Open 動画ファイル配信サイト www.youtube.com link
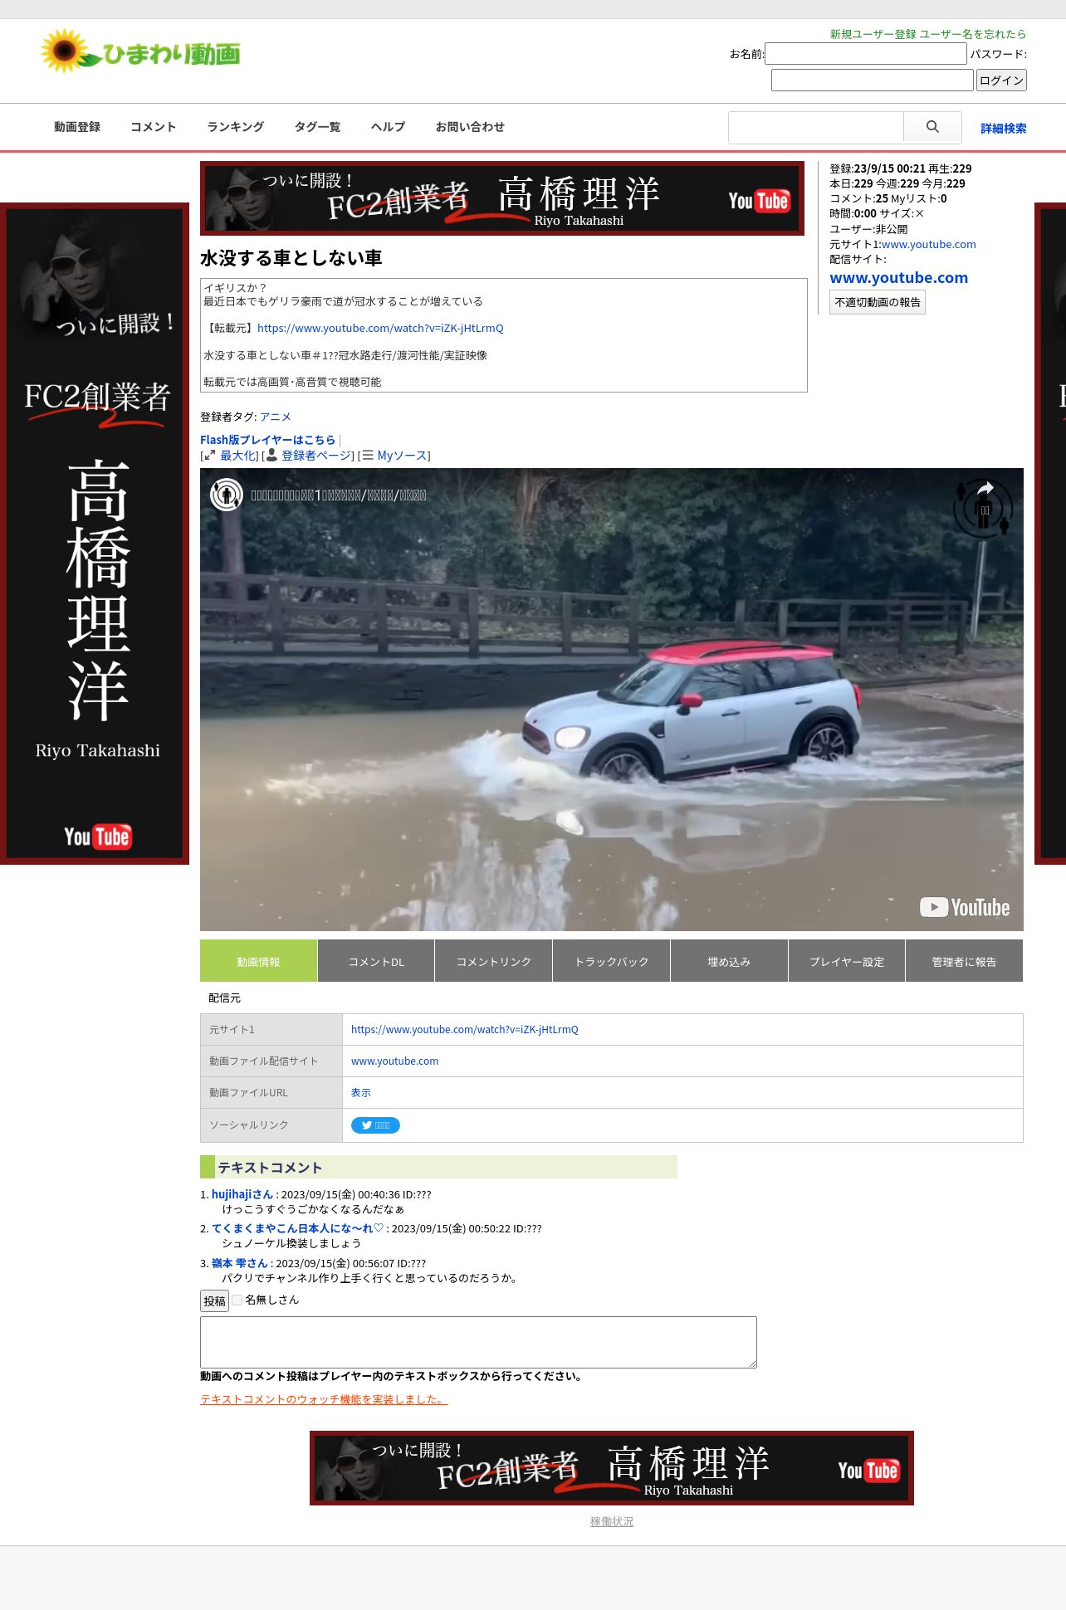Screen dimensions: 1066x1610 pyautogui.click(x=395, y=1061)
